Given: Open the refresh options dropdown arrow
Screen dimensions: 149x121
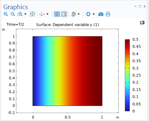Looking at the screenshot, I should click(x=94, y=14).
